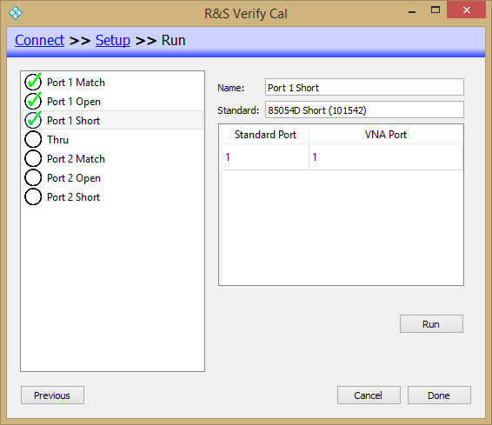The height and width of the screenshot is (425, 492).
Task: Click the Run button
Action: pyautogui.click(x=431, y=323)
